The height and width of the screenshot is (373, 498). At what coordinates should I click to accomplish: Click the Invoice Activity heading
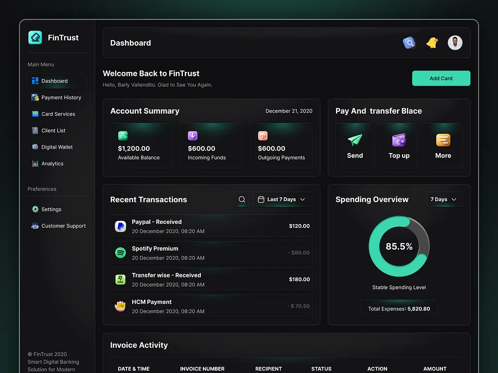[x=139, y=345]
